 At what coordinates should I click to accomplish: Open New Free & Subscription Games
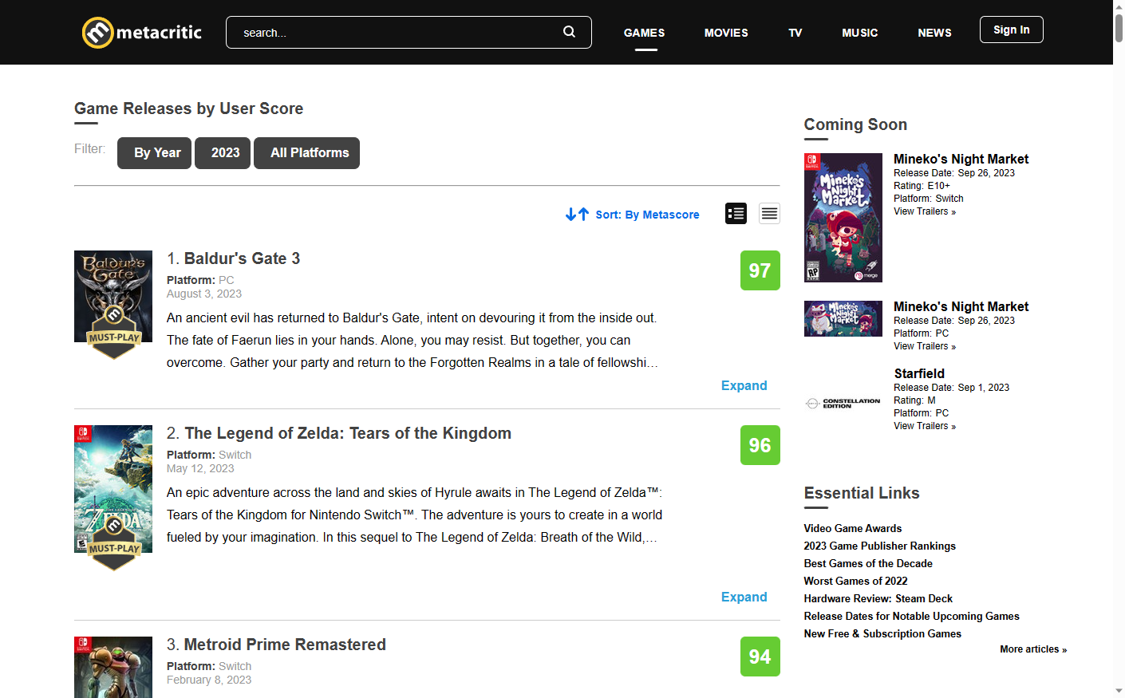point(882,633)
